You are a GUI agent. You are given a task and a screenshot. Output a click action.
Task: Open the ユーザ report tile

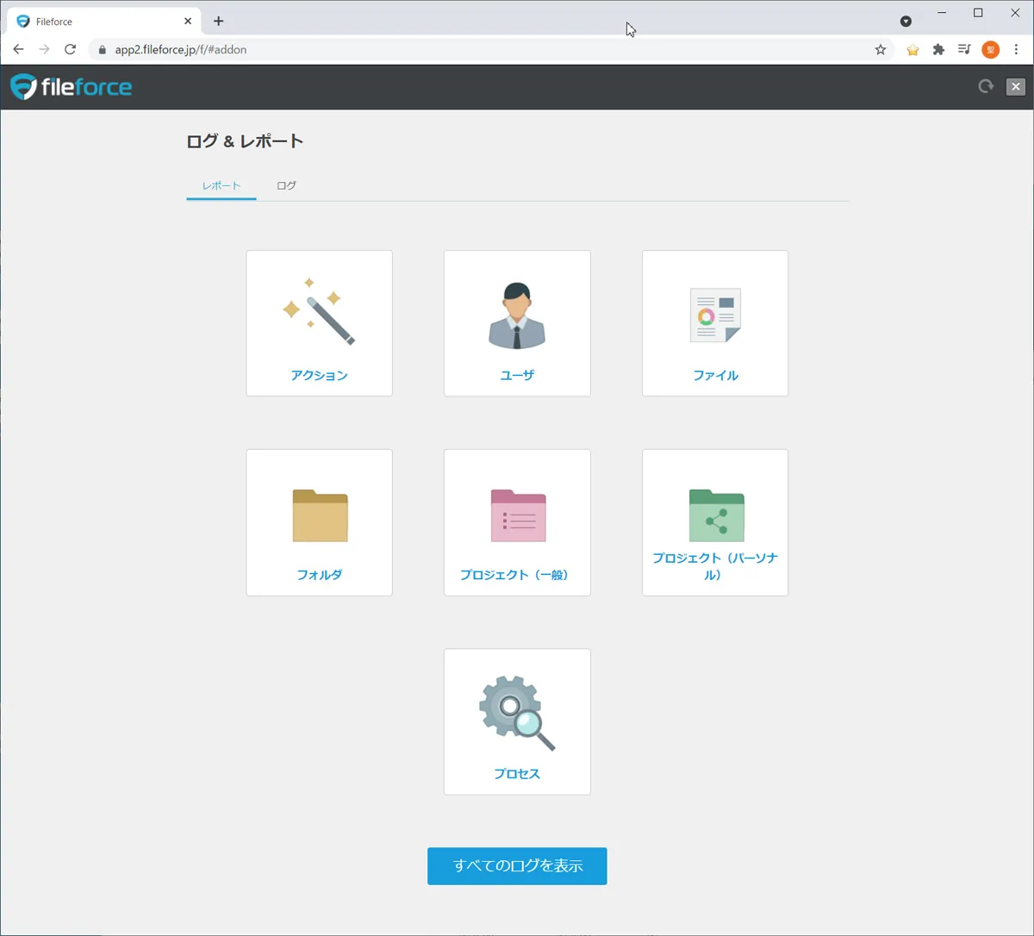[x=517, y=323]
